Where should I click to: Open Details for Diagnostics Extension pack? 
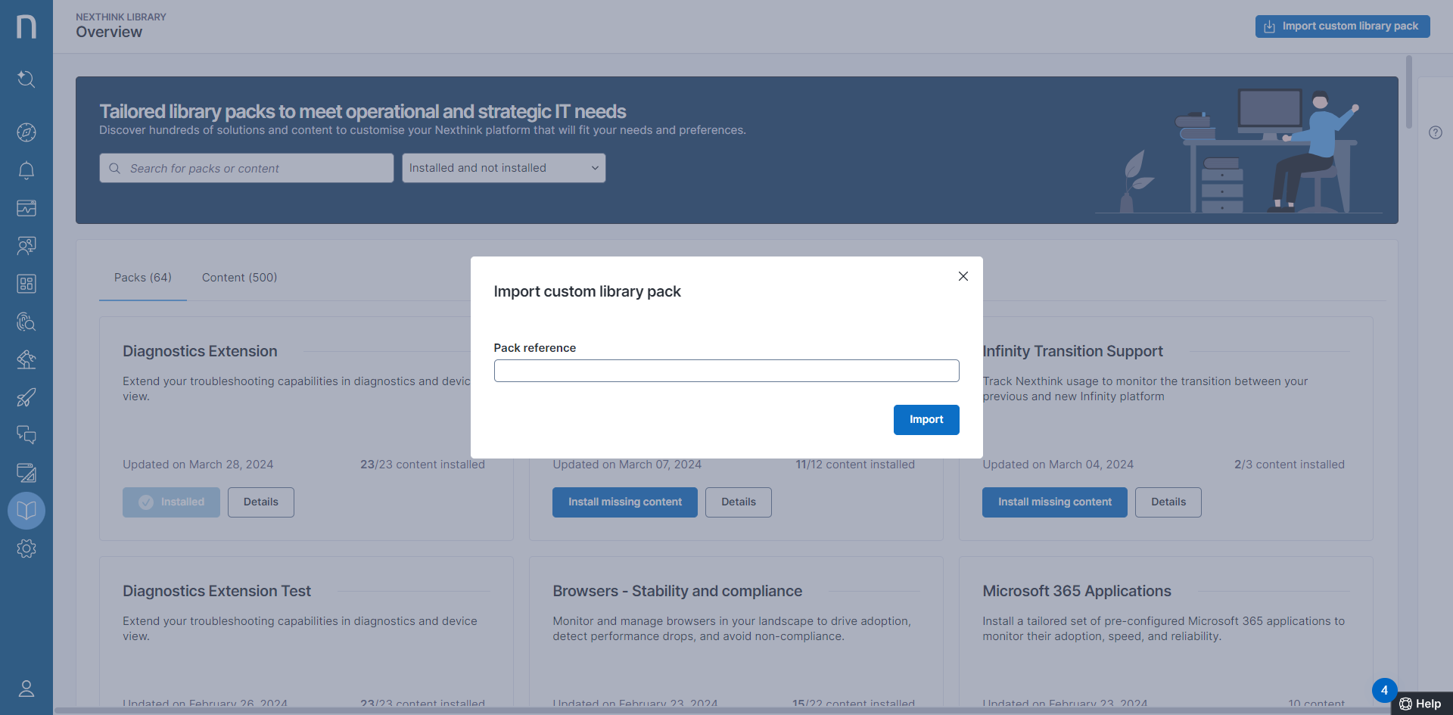(260, 502)
